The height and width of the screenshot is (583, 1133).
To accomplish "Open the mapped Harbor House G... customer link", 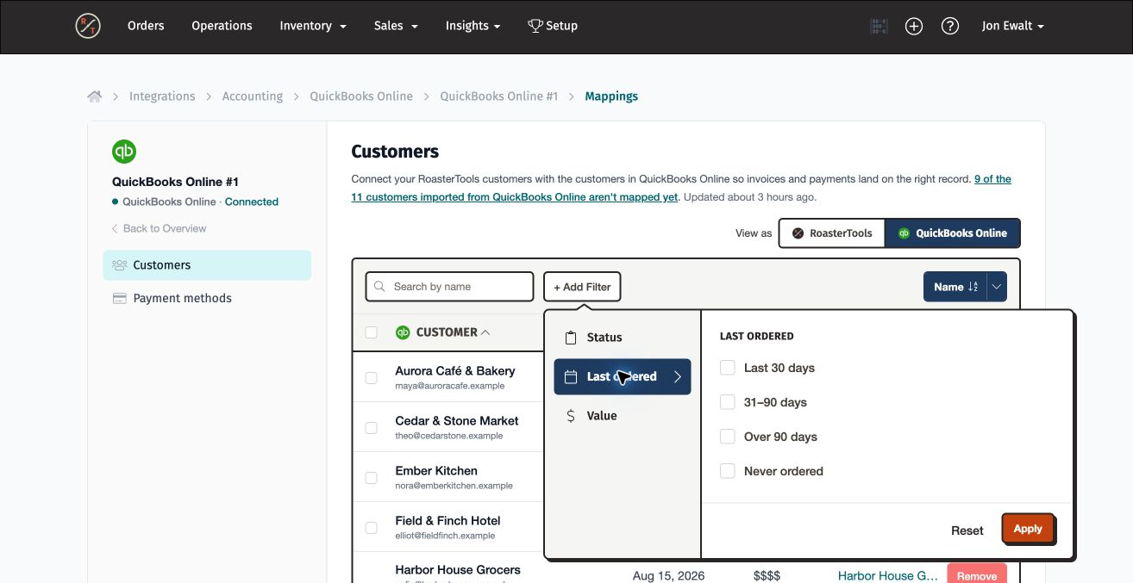I will (888, 576).
